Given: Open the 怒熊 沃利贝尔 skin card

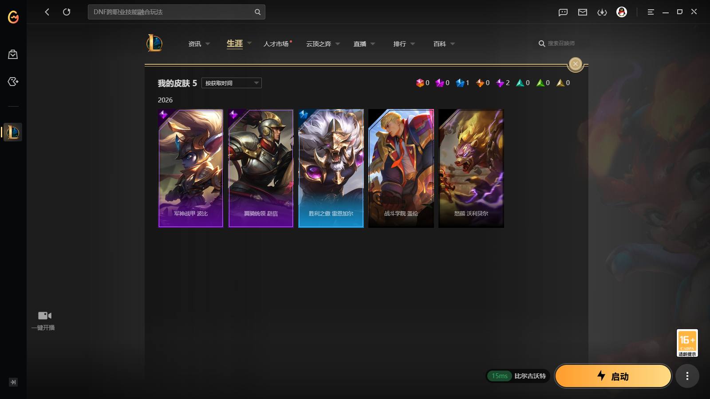Looking at the screenshot, I should click(x=471, y=168).
